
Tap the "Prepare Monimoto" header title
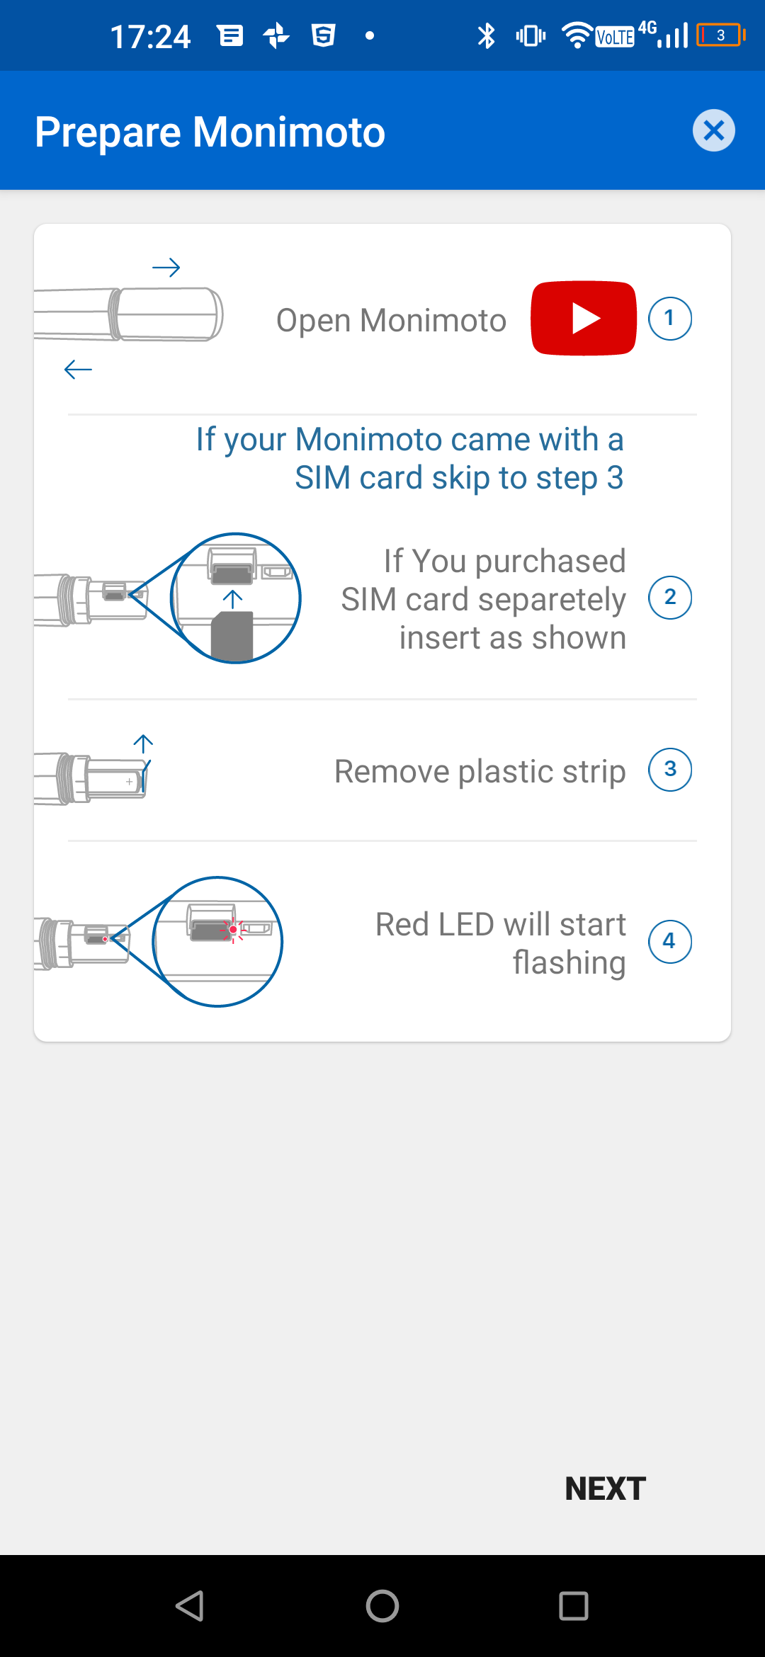coord(210,132)
